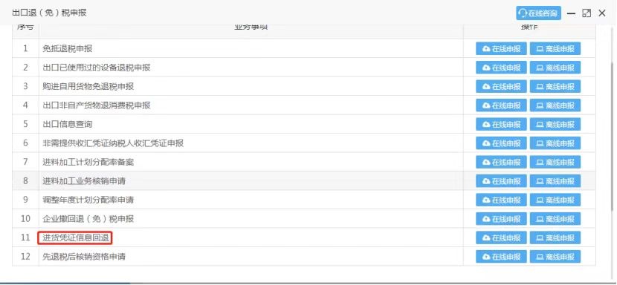Image resolution: width=617 pixels, height=285 pixels.
Task: Click the horizontal scrollbar at the bottom
Action: (65, 283)
